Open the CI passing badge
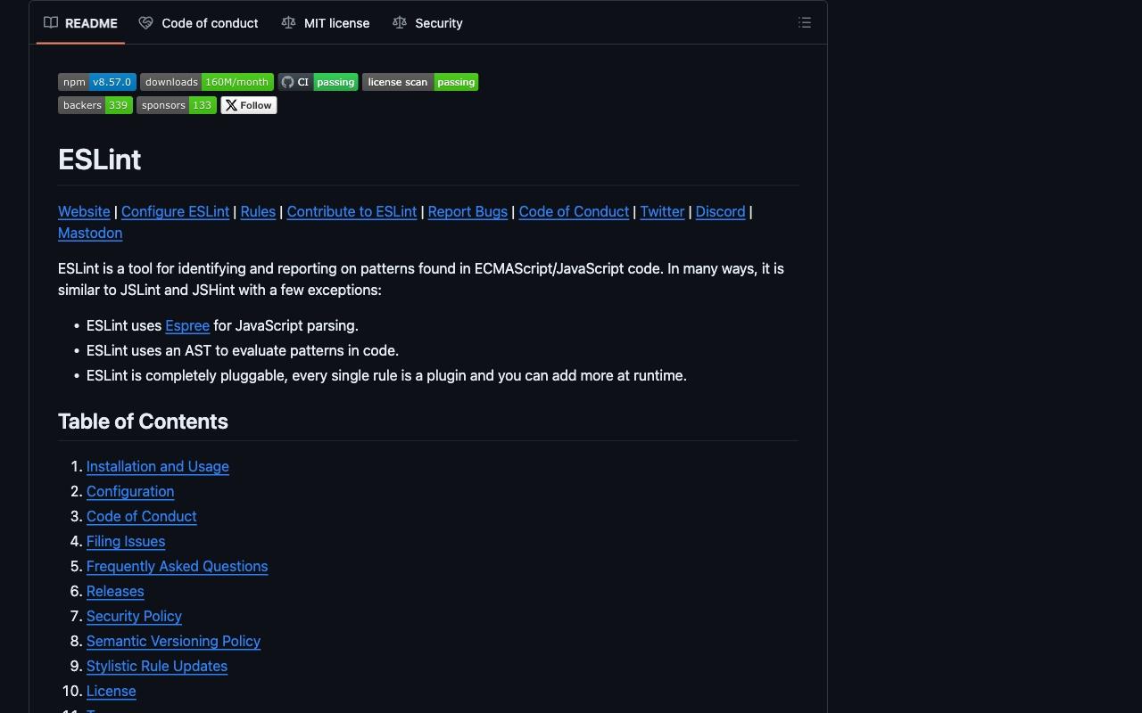 [x=318, y=82]
